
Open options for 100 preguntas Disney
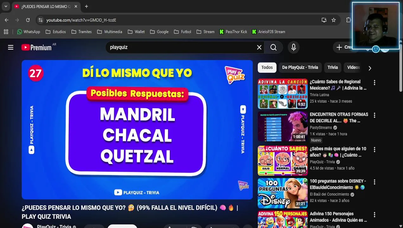[374, 182]
